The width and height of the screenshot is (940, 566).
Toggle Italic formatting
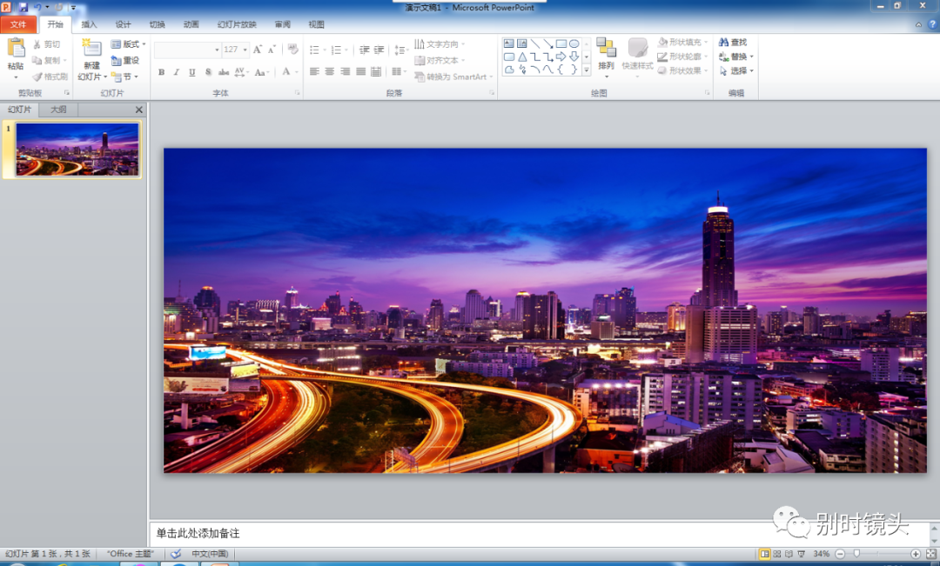point(176,72)
